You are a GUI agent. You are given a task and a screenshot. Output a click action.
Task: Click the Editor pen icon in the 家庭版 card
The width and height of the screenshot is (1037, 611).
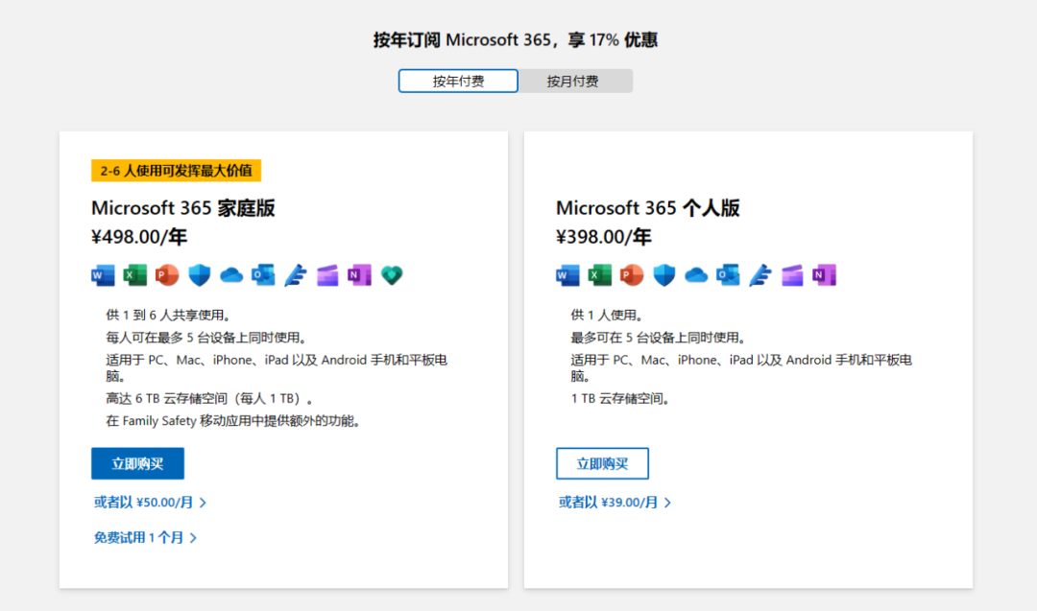click(296, 274)
